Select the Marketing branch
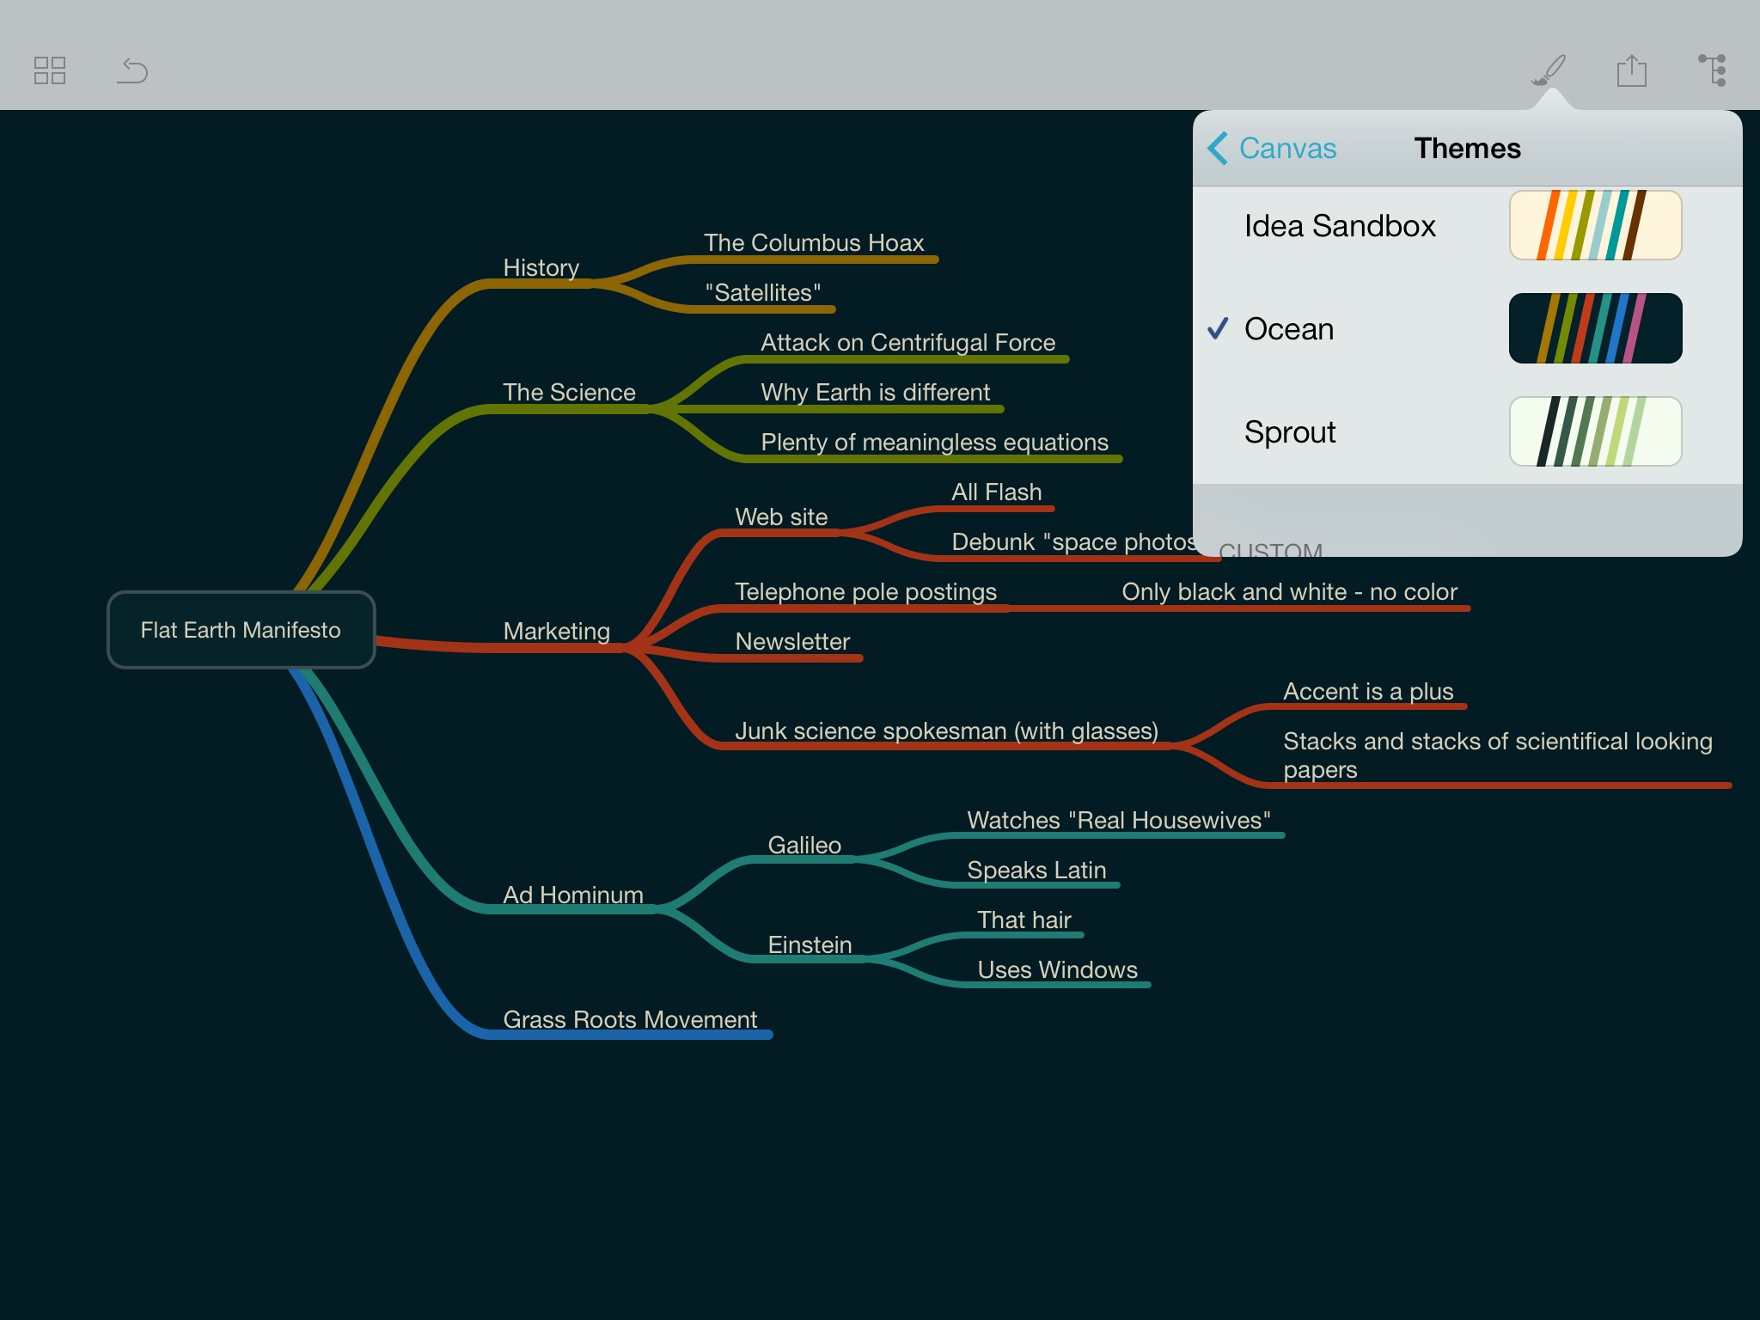Image resolution: width=1760 pixels, height=1320 pixels. pos(557,632)
